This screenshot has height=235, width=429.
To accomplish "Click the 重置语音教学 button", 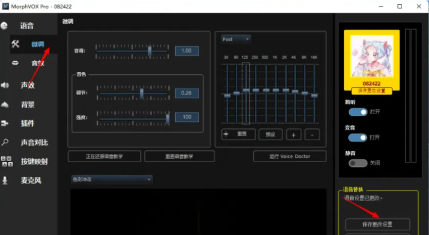I will 180,156.
